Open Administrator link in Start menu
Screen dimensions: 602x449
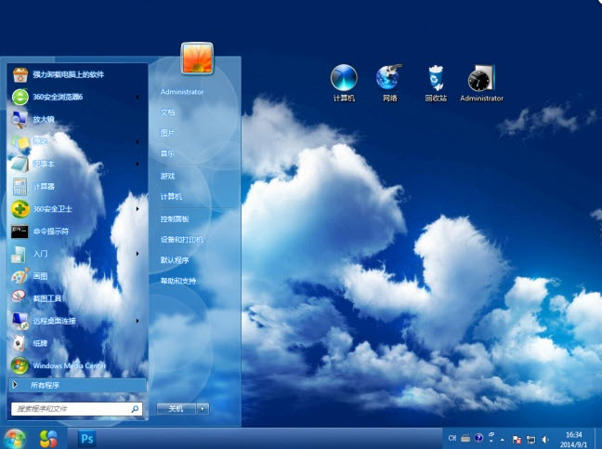pyautogui.click(x=182, y=92)
